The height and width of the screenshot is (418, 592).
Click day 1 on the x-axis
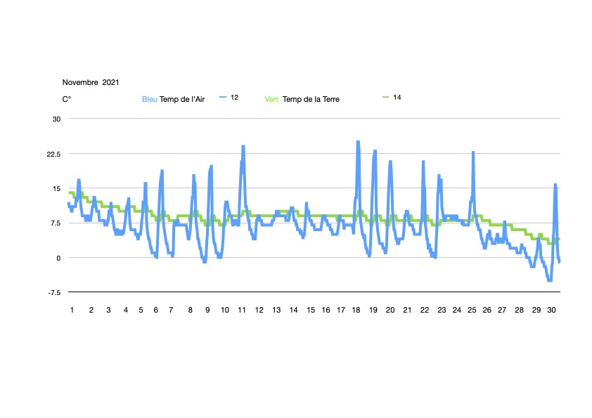tap(71, 310)
